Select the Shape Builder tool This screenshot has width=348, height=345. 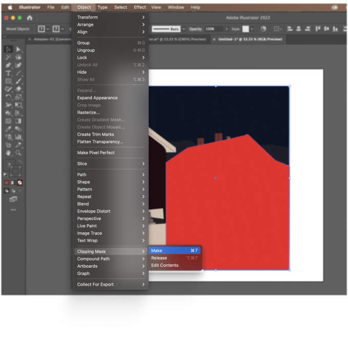tap(8, 113)
